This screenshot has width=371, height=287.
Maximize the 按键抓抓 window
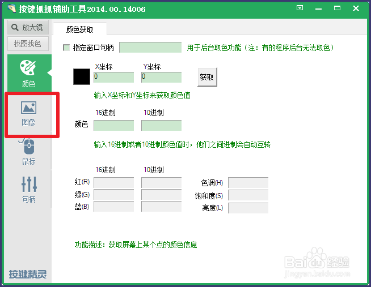337,8
